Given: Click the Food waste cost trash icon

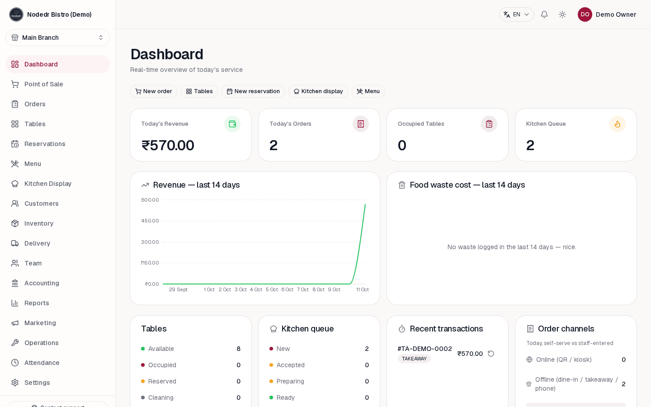Looking at the screenshot, I should click(x=401, y=185).
